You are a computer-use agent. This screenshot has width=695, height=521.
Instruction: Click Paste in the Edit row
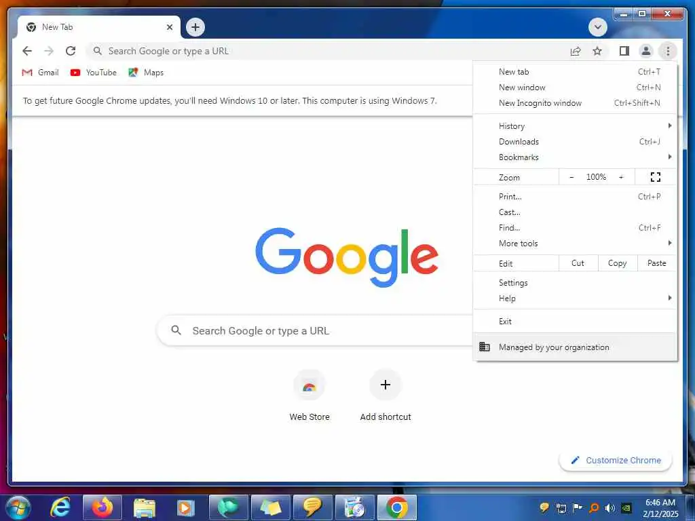click(x=656, y=263)
